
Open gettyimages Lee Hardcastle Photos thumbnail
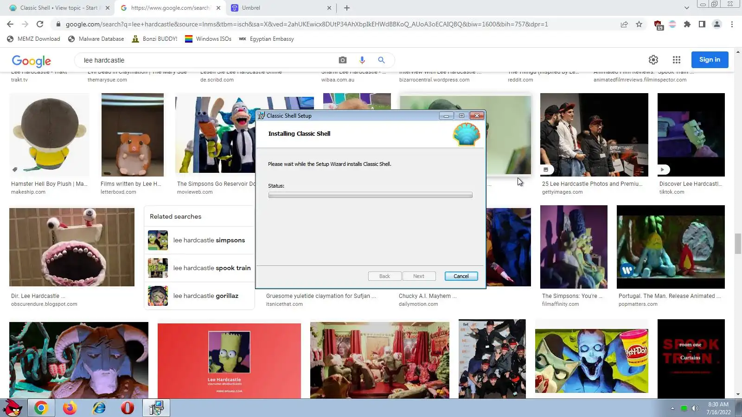[x=594, y=135]
